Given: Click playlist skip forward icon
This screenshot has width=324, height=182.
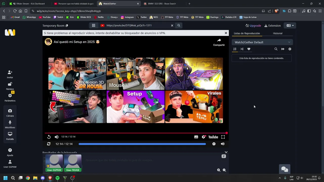Looking at the screenshot, I should tap(283, 49).
